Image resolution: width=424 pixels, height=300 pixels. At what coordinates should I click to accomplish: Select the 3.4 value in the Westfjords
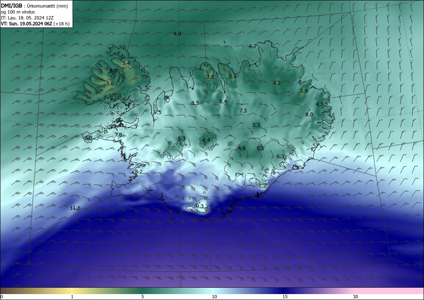tap(126, 63)
